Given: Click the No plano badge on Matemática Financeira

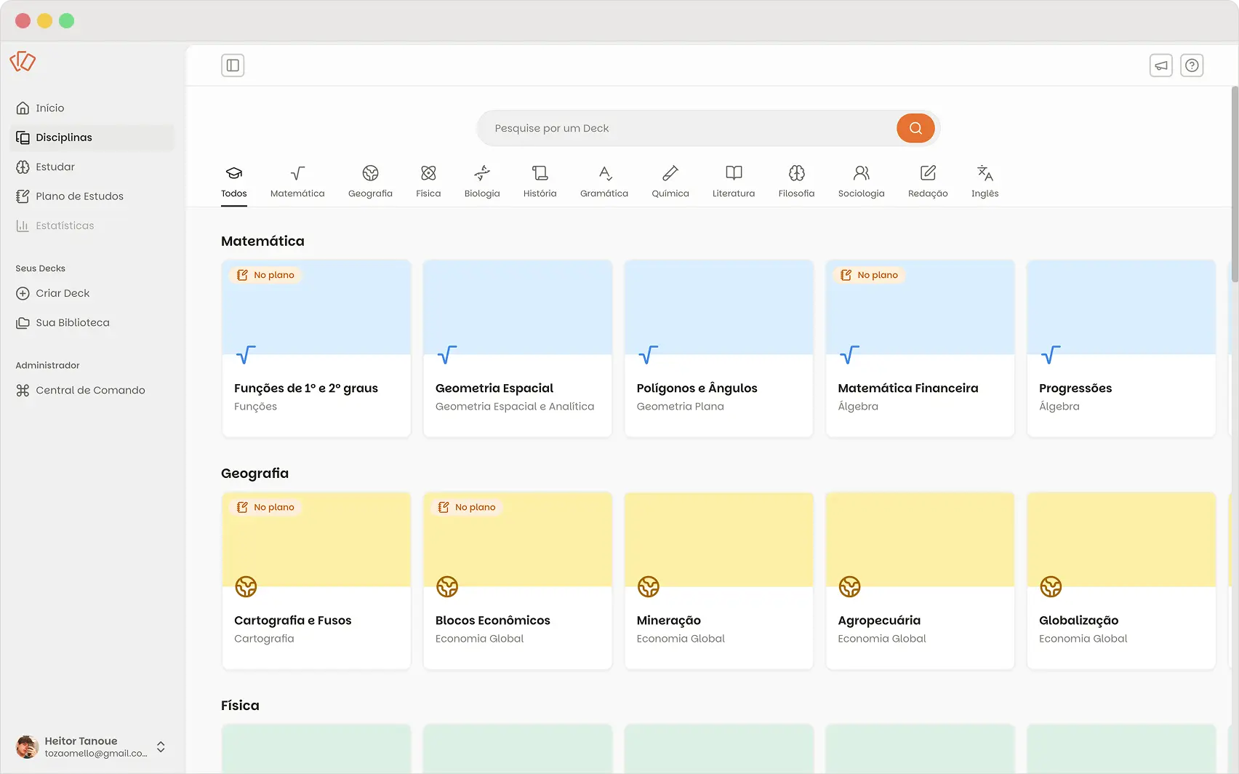Looking at the screenshot, I should point(869,275).
